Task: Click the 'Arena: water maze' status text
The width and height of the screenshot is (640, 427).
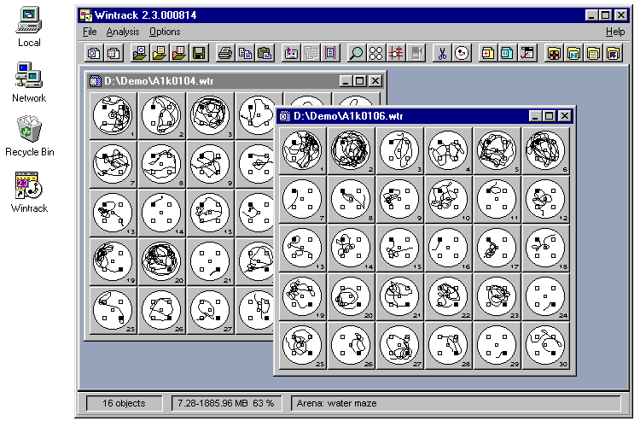Action: coord(337,403)
